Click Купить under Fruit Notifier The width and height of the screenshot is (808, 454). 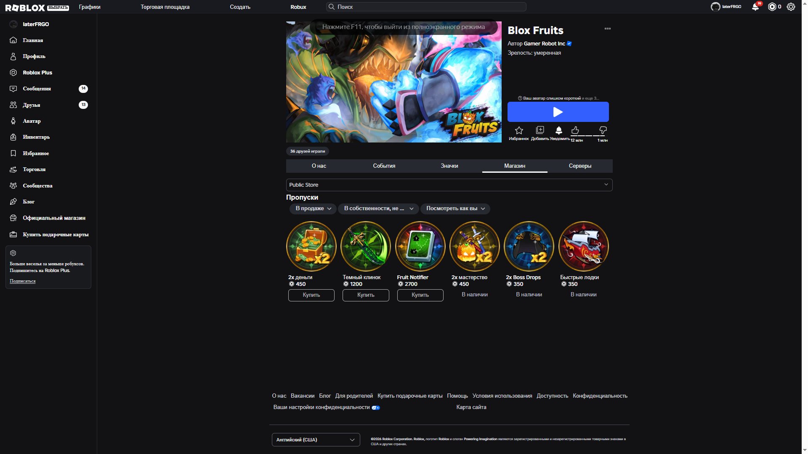click(x=420, y=295)
